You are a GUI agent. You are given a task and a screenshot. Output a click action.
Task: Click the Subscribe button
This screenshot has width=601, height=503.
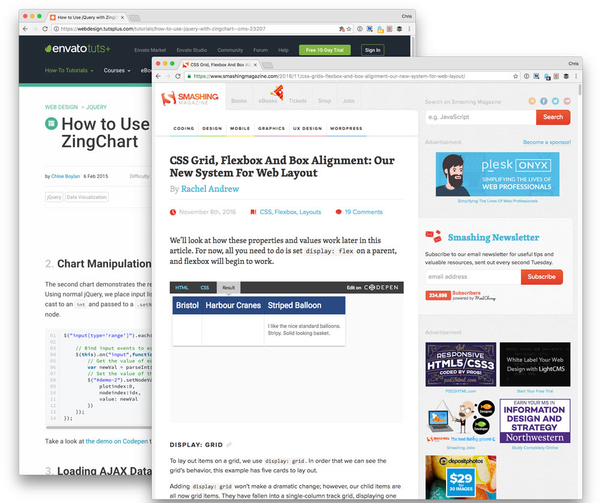tap(542, 277)
